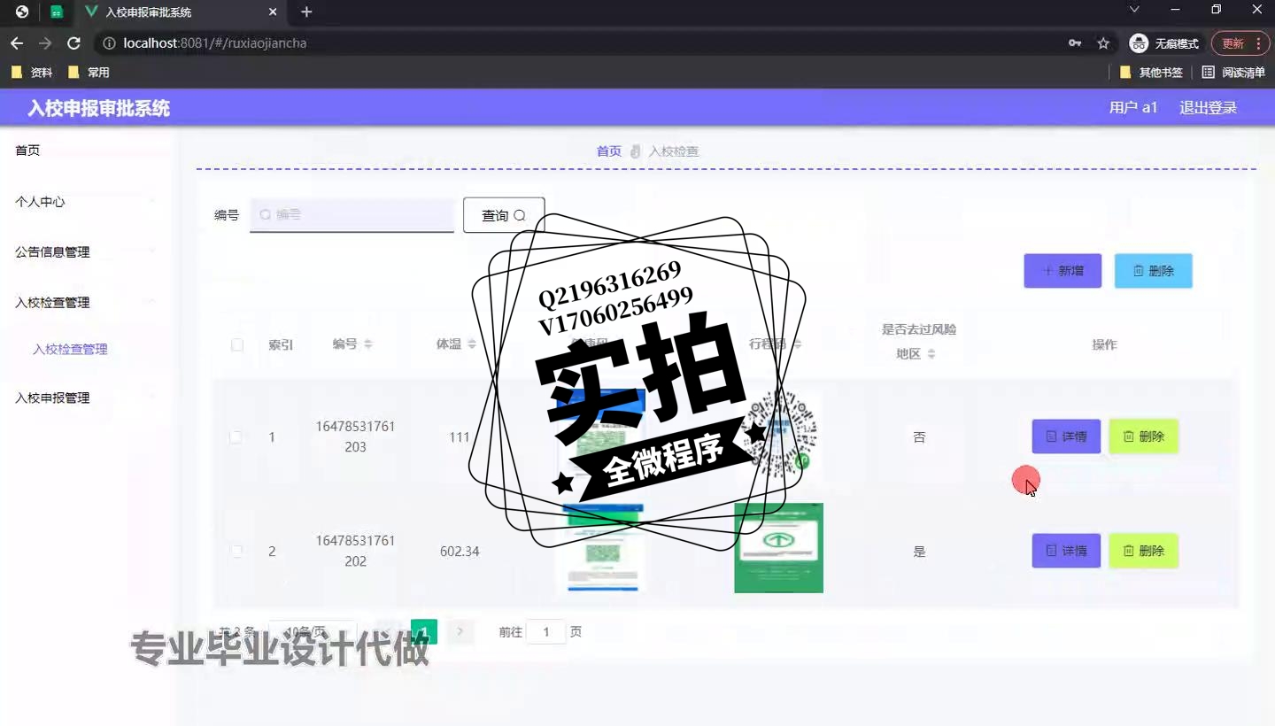
Task: Toggle the chevron beside 入校申报管理
Action: pyautogui.click(x=151, y=398)
